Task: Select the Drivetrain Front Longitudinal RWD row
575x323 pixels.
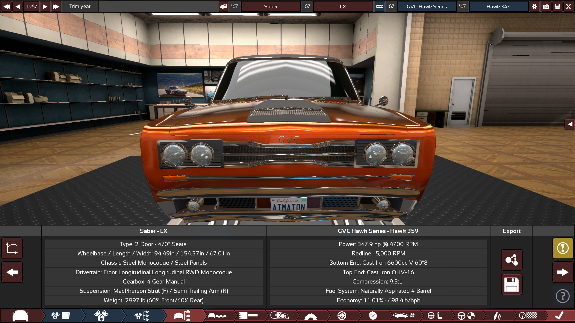Action: [154, 272]
